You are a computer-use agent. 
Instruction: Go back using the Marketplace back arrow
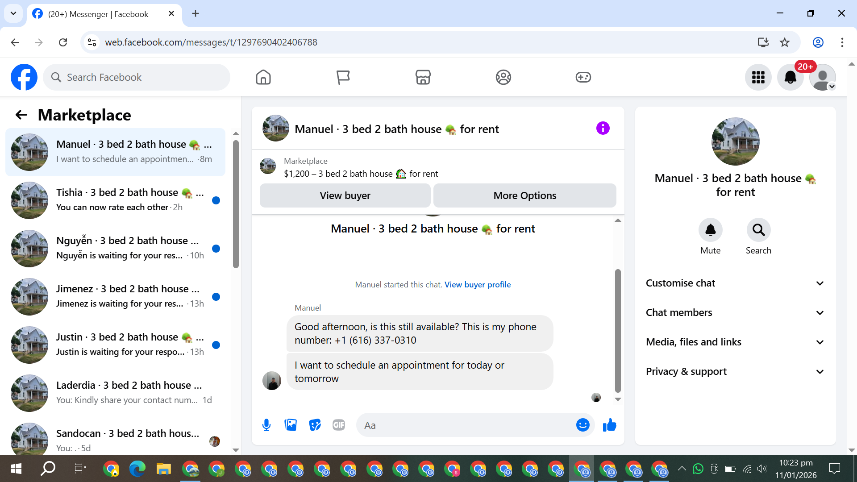pyautogui.click(x=21, y=115)
